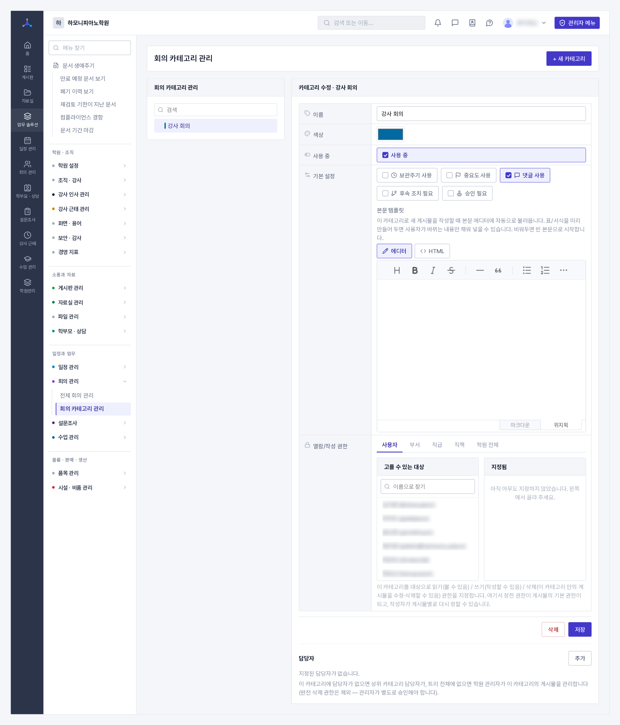This screenshot has height=725, width=620.
Task: Switch to 부서 permission tab
Action: pos(414,445)
